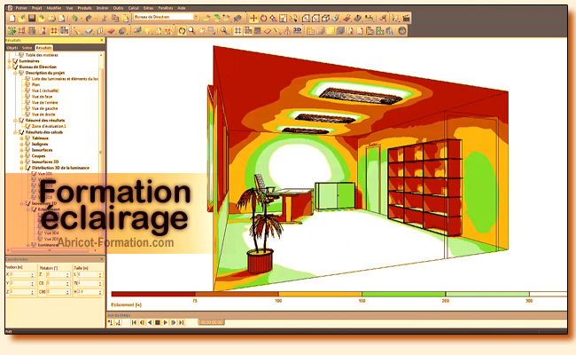Click the Cut (scissors) icon
This screenshot has height=355, width=576.
[105, 18]
